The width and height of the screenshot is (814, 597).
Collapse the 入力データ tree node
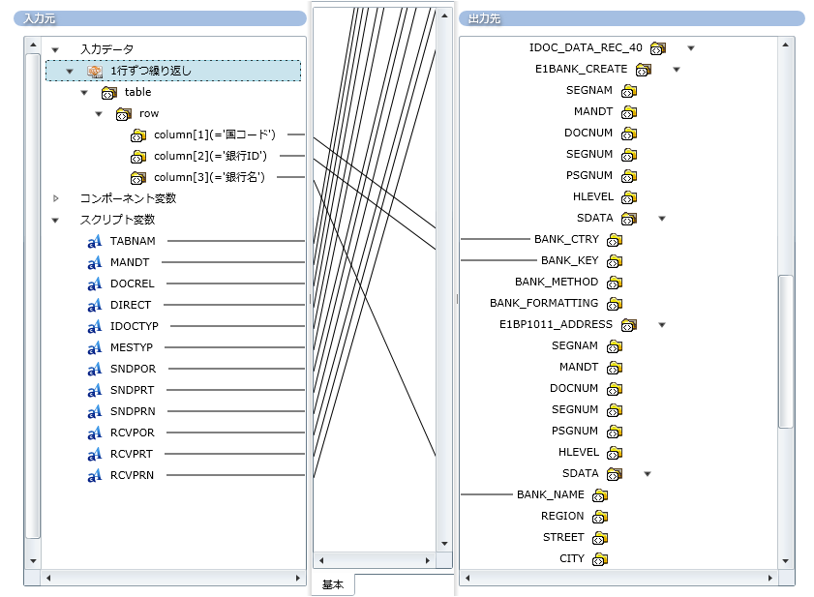[55, 49]
